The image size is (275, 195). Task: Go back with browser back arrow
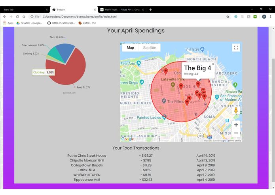5,17
